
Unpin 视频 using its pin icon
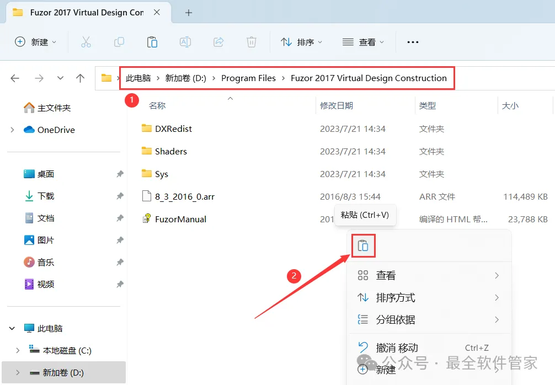120,284
